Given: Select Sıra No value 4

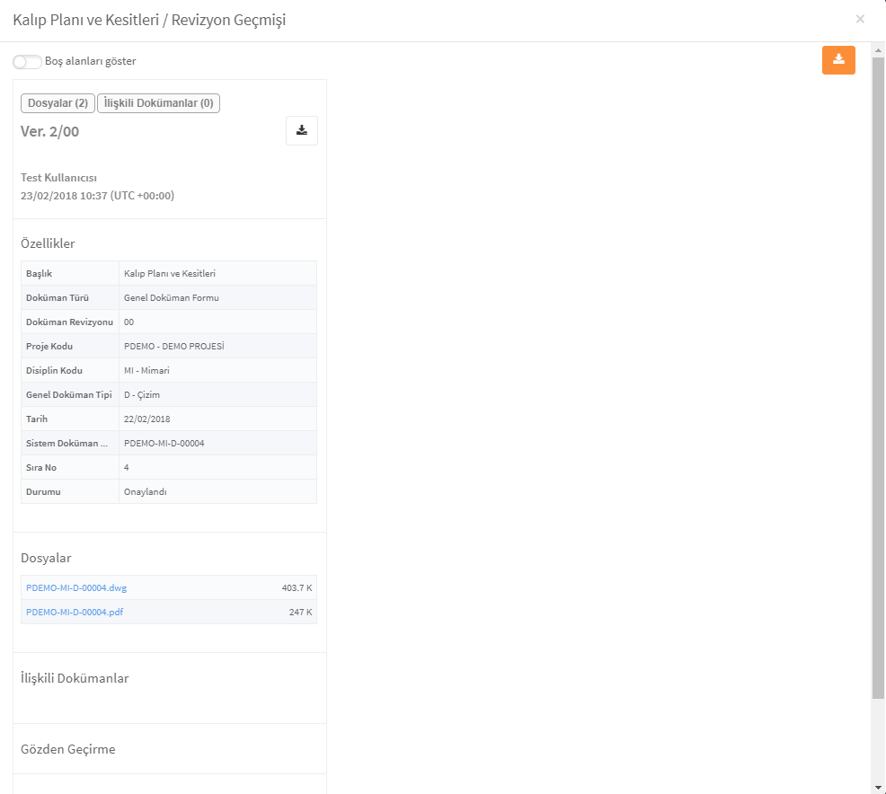Looking at the screenshot, I should pyautogui.click(x=127, y=468).
